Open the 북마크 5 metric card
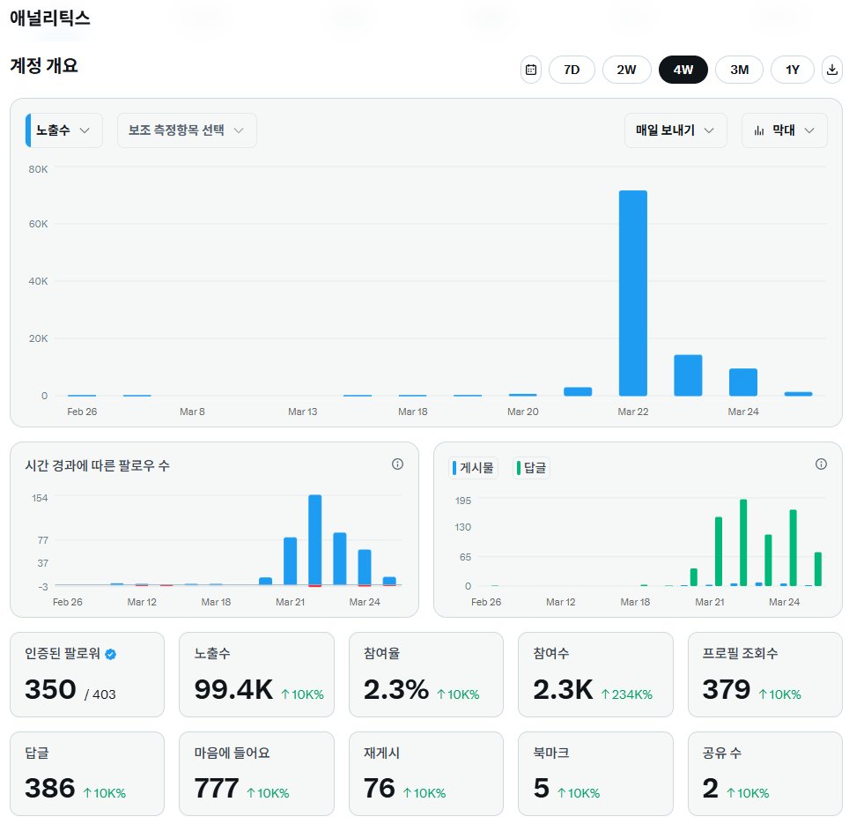 pyautogui.click(x=595, y=774)
